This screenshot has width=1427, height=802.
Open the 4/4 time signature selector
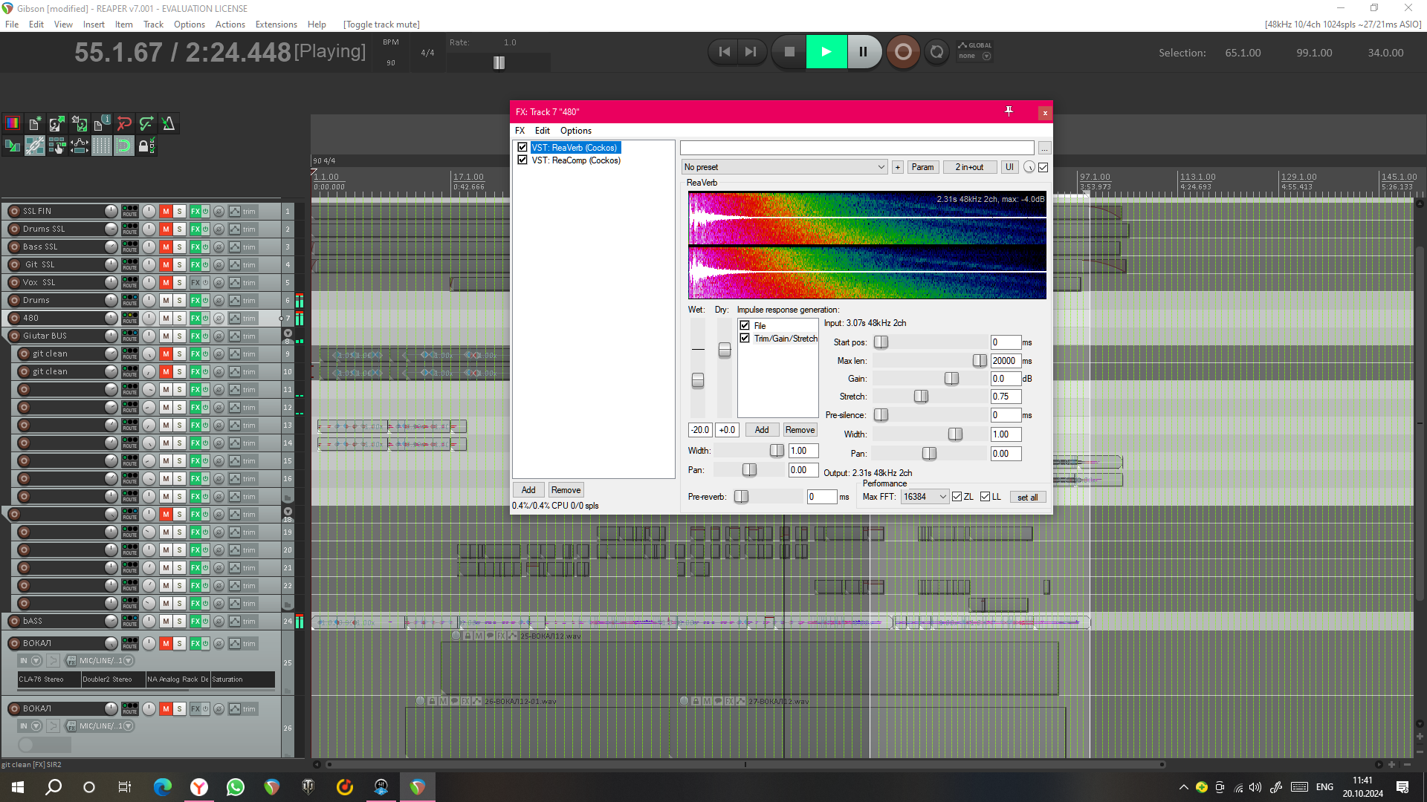tap(427, 53)
